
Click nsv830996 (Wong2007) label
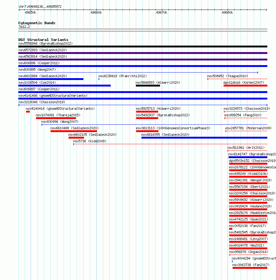60,122
